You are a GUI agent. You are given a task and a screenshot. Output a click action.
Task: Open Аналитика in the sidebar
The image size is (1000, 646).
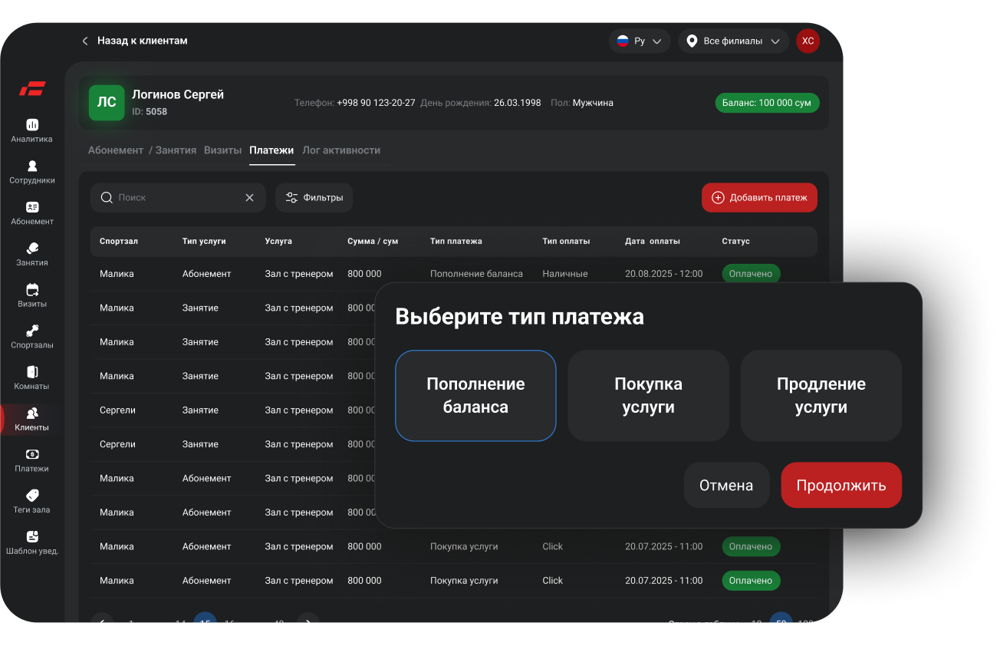click(31, 125)
